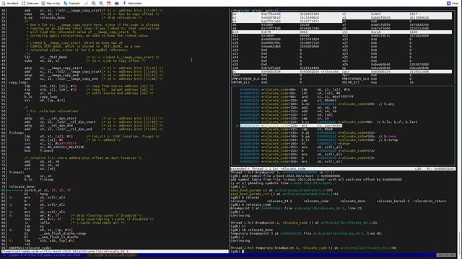The image size is (462, 259).
Task: Click the 'Register group: general' panel title
Action: tap(256, 10)
